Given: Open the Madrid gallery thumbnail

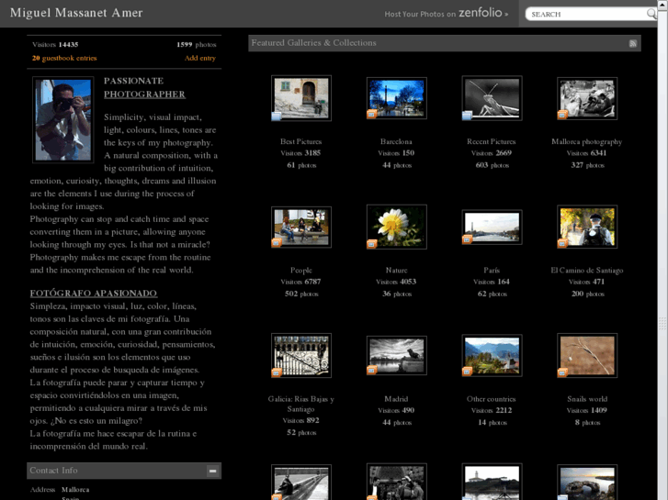Looking at the screenshot, I should point(397,355).
